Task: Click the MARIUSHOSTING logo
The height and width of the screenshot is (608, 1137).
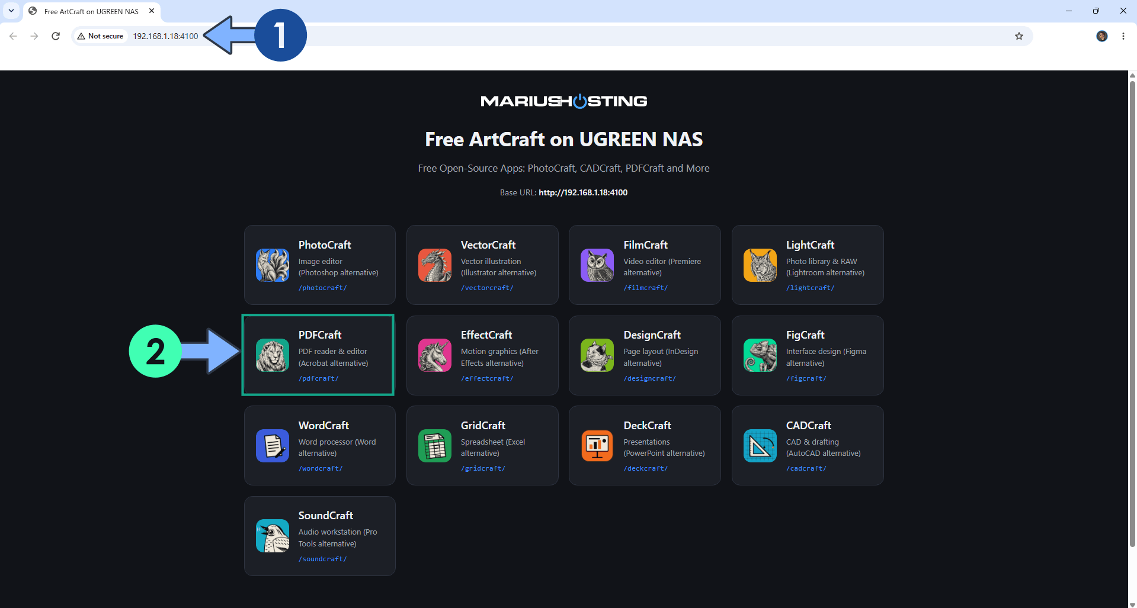Action: point(563,101)
